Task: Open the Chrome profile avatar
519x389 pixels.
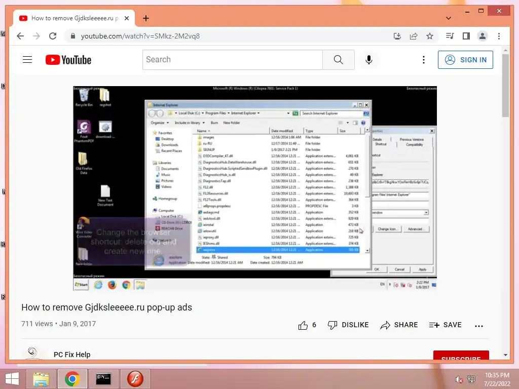Action: tap(483, 36)
